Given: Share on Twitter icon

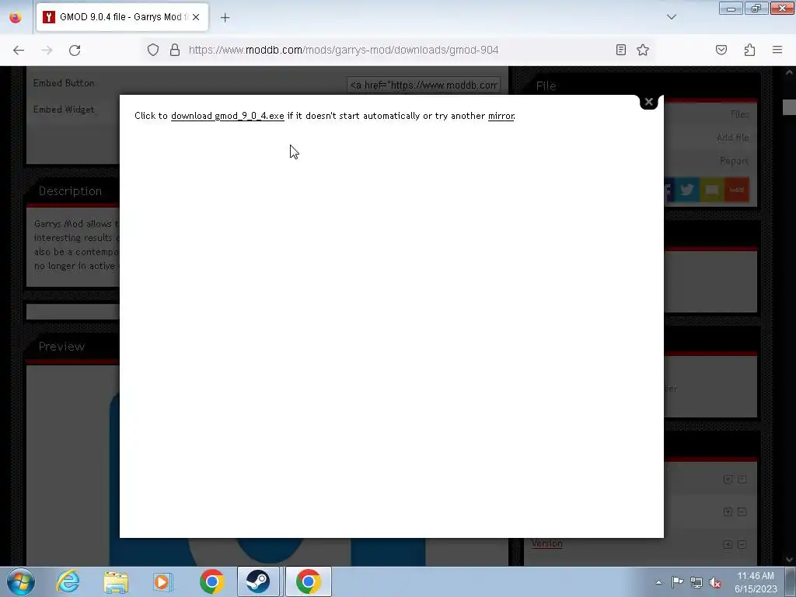Looking at the screenshot, I should 687,190.
